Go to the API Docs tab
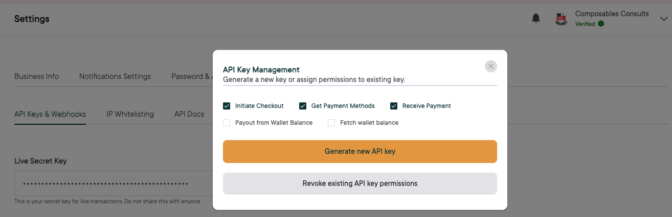Image resolution: width=672 pixels, height=217 pixels. click(189, 114)
